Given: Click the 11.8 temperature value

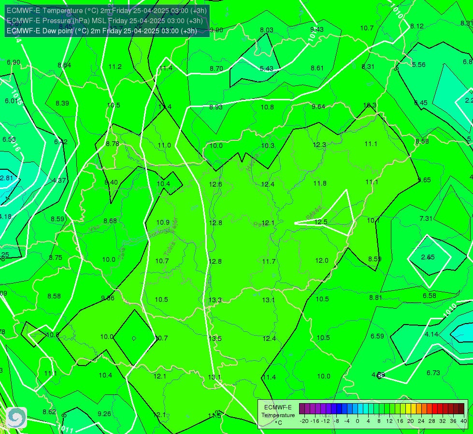Looking at the screenshot, I should click(320, 183).
